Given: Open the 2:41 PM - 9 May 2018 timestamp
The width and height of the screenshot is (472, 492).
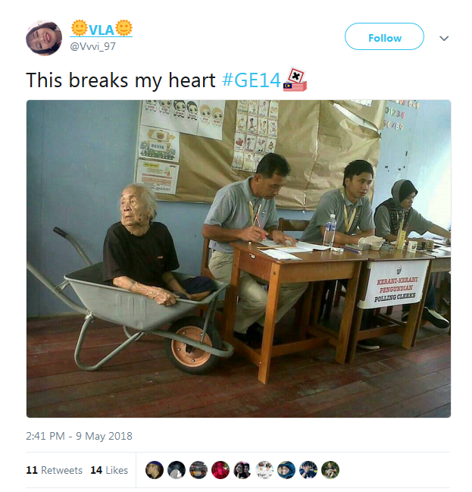Looking at the screenshot, I should tap(79, 436).
